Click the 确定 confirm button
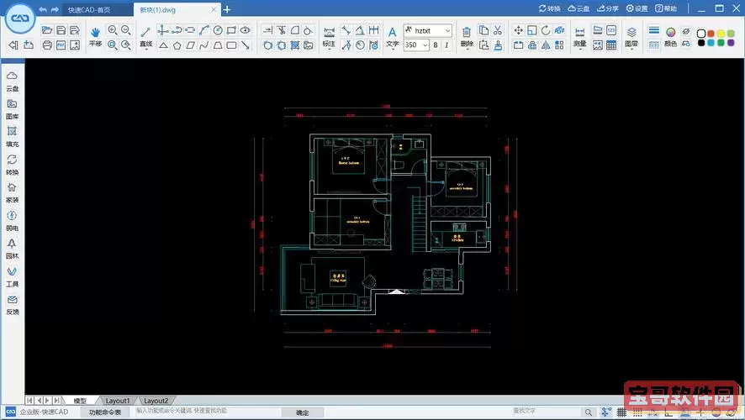Viewport: 745px width, 420px height. (x=302, y=412)
